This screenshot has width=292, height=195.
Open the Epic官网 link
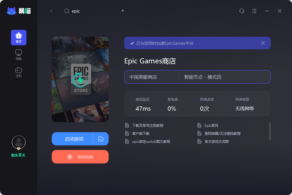pyautogui.click(x=211, y=126)
